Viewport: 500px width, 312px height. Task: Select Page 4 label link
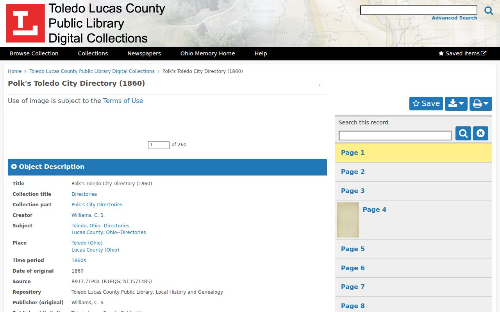click(x=375, y=209)
